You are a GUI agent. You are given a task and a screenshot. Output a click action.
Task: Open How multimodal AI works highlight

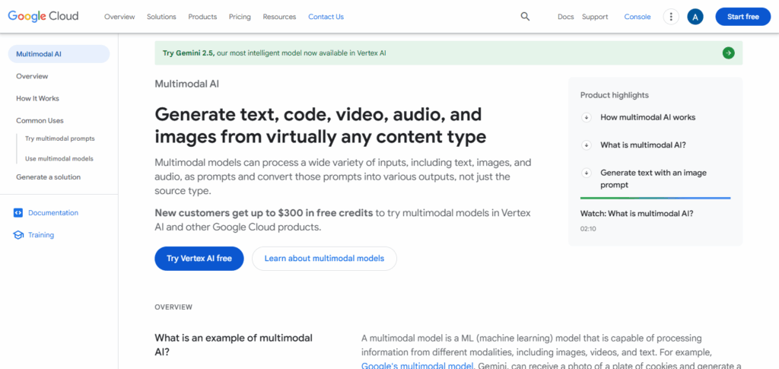point(648,118)
